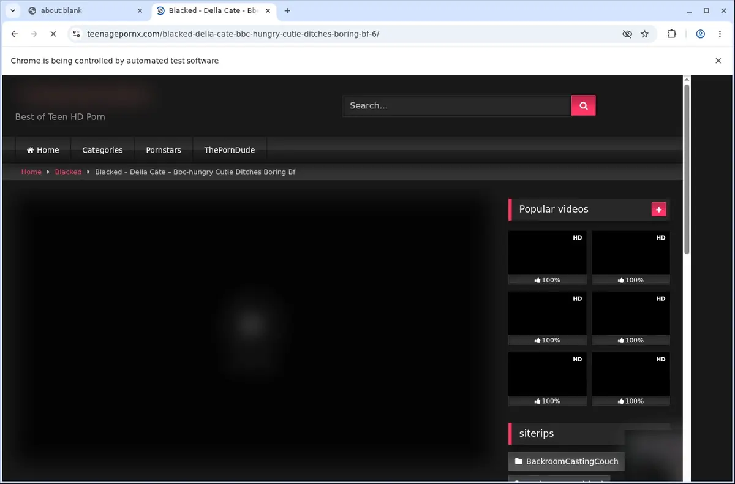Dismiss the automated test software infobar

pyautogui.click(x=718, y=61)
